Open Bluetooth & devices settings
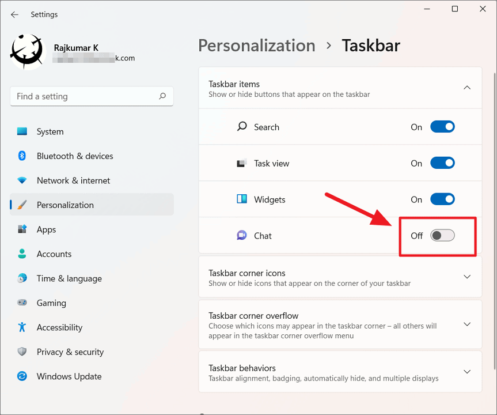The height and width of the screenshot is (415, 497). click(21, 156)
